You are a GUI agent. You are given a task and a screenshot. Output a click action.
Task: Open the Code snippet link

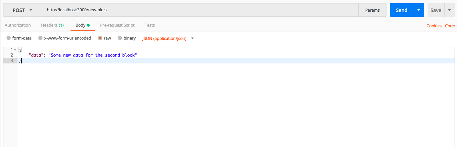[450, 26]
